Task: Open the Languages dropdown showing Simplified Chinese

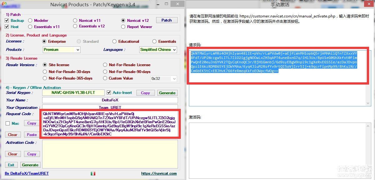Action: (x=158, y=50)
